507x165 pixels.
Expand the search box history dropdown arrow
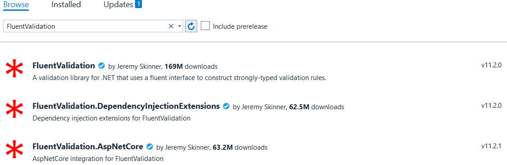pos(180,27)
